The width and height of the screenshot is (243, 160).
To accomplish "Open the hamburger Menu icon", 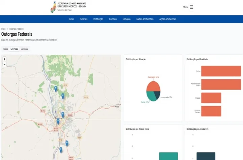I will coord(191,7).
